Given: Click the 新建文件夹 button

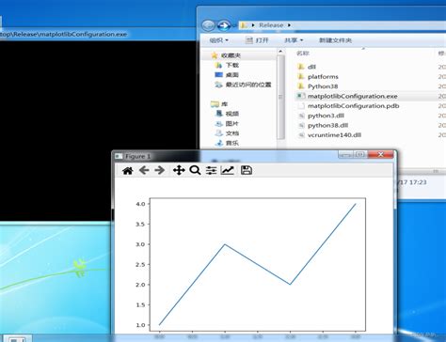Looking at the screenshot, I should pos(335,40).
